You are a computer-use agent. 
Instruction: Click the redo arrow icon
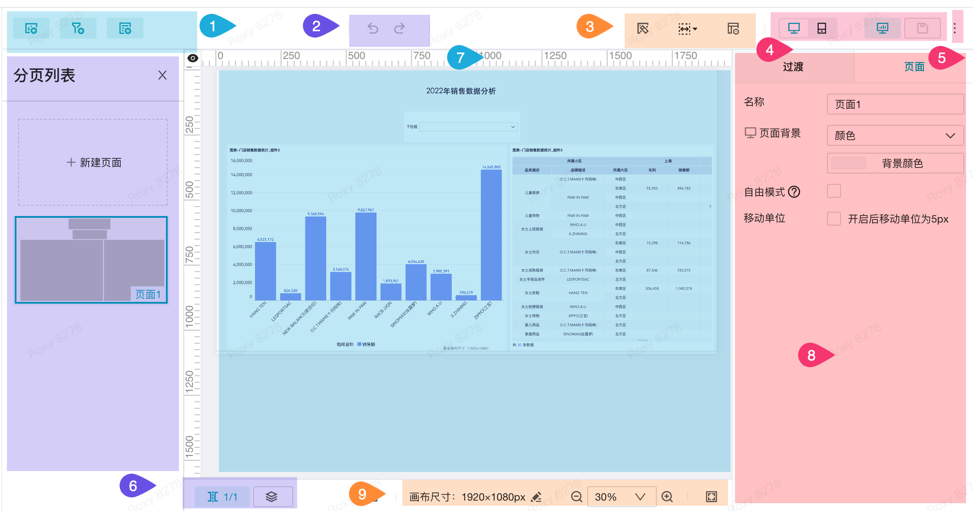(399, 29)
